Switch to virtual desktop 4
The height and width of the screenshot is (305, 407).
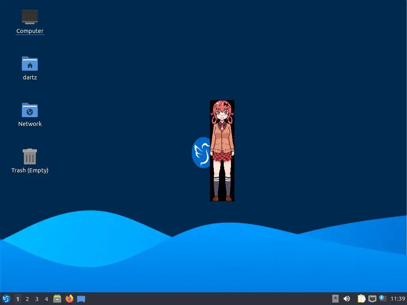[x=47, y=299]
